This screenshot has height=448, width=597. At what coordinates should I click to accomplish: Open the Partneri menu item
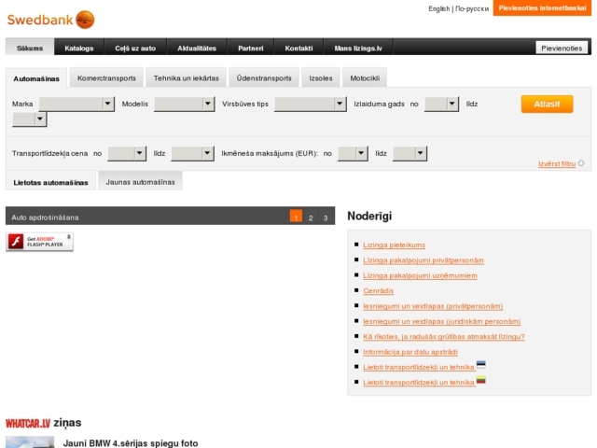[251, 48]
